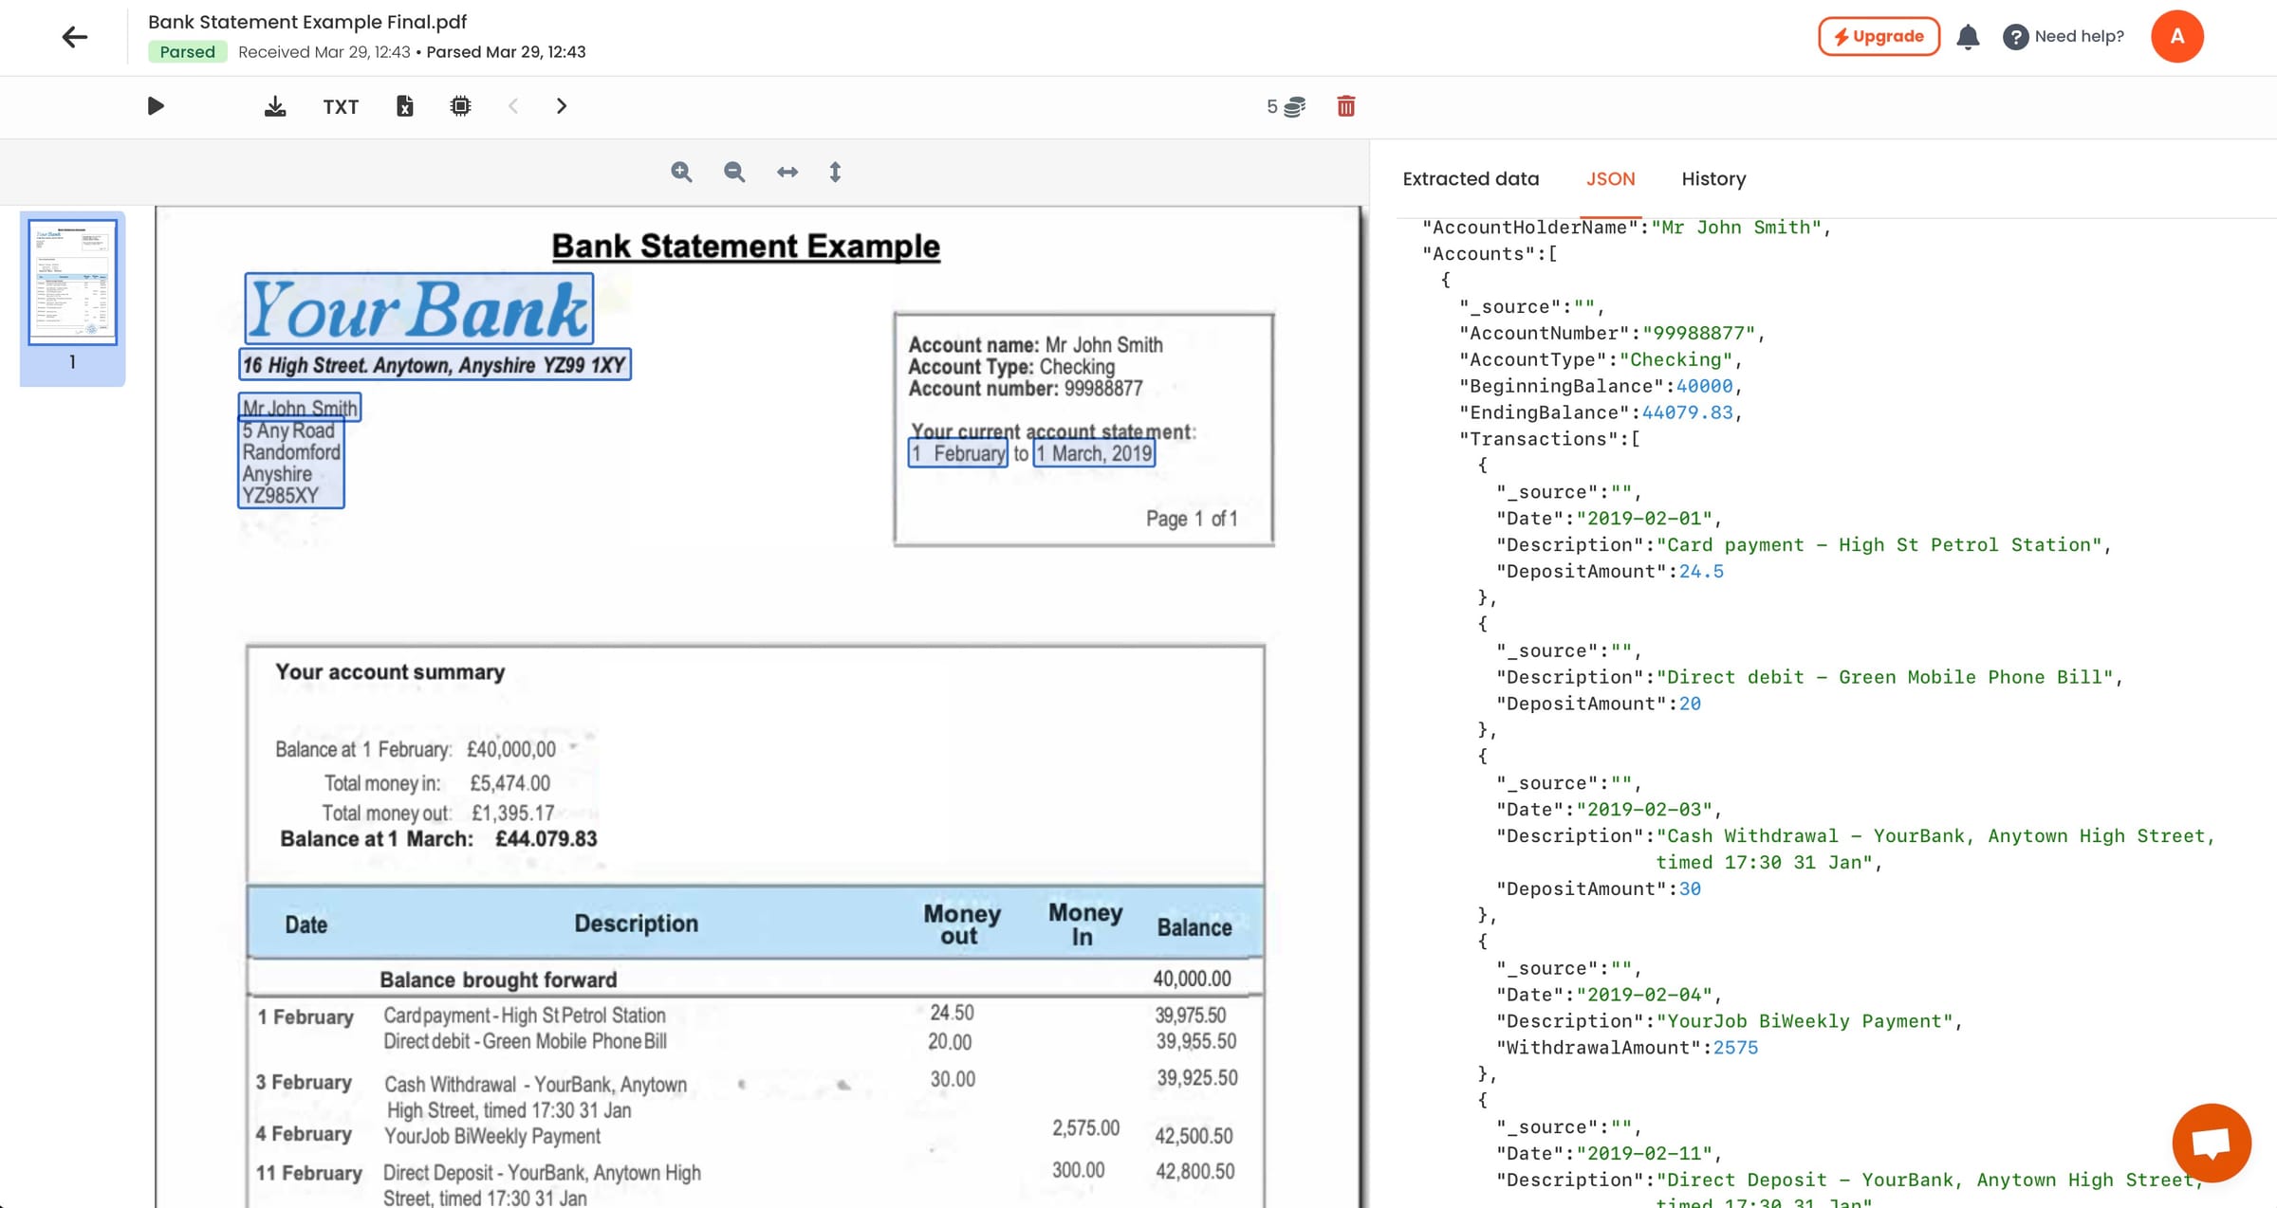This screenshot has width=2277, height=1208.
Task: Fit the document to page height
Action: click(835, 172)
